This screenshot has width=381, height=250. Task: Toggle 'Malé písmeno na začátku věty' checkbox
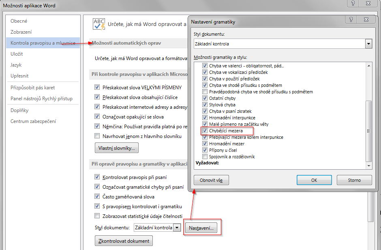point(205,124)
